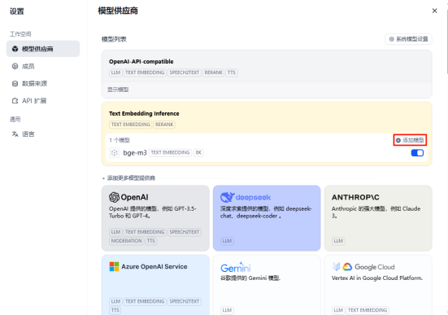Image resolution: width=448 pixels, height=315 pixels.
Task: Click the RERANK tag in Text Embedding Inference
Action: (x=164, y=125)
